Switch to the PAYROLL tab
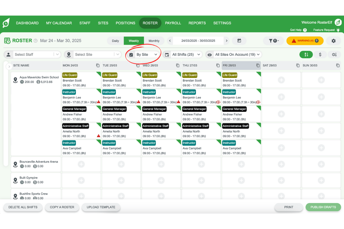 [x=173, y=23]
